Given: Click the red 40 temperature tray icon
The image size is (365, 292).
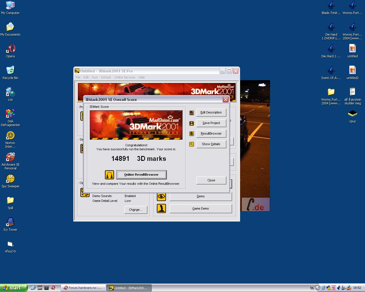Looking at the screenshot, I should point(333,288).
